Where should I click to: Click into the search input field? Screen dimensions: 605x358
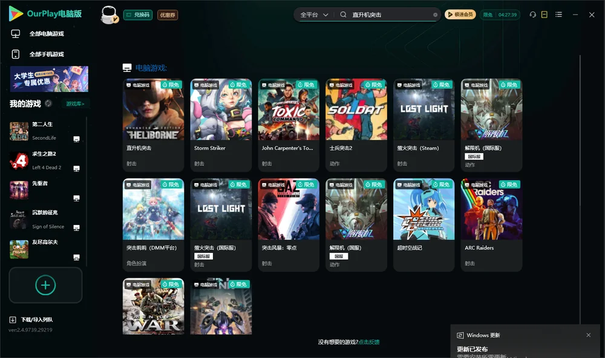tap(391, 15)
